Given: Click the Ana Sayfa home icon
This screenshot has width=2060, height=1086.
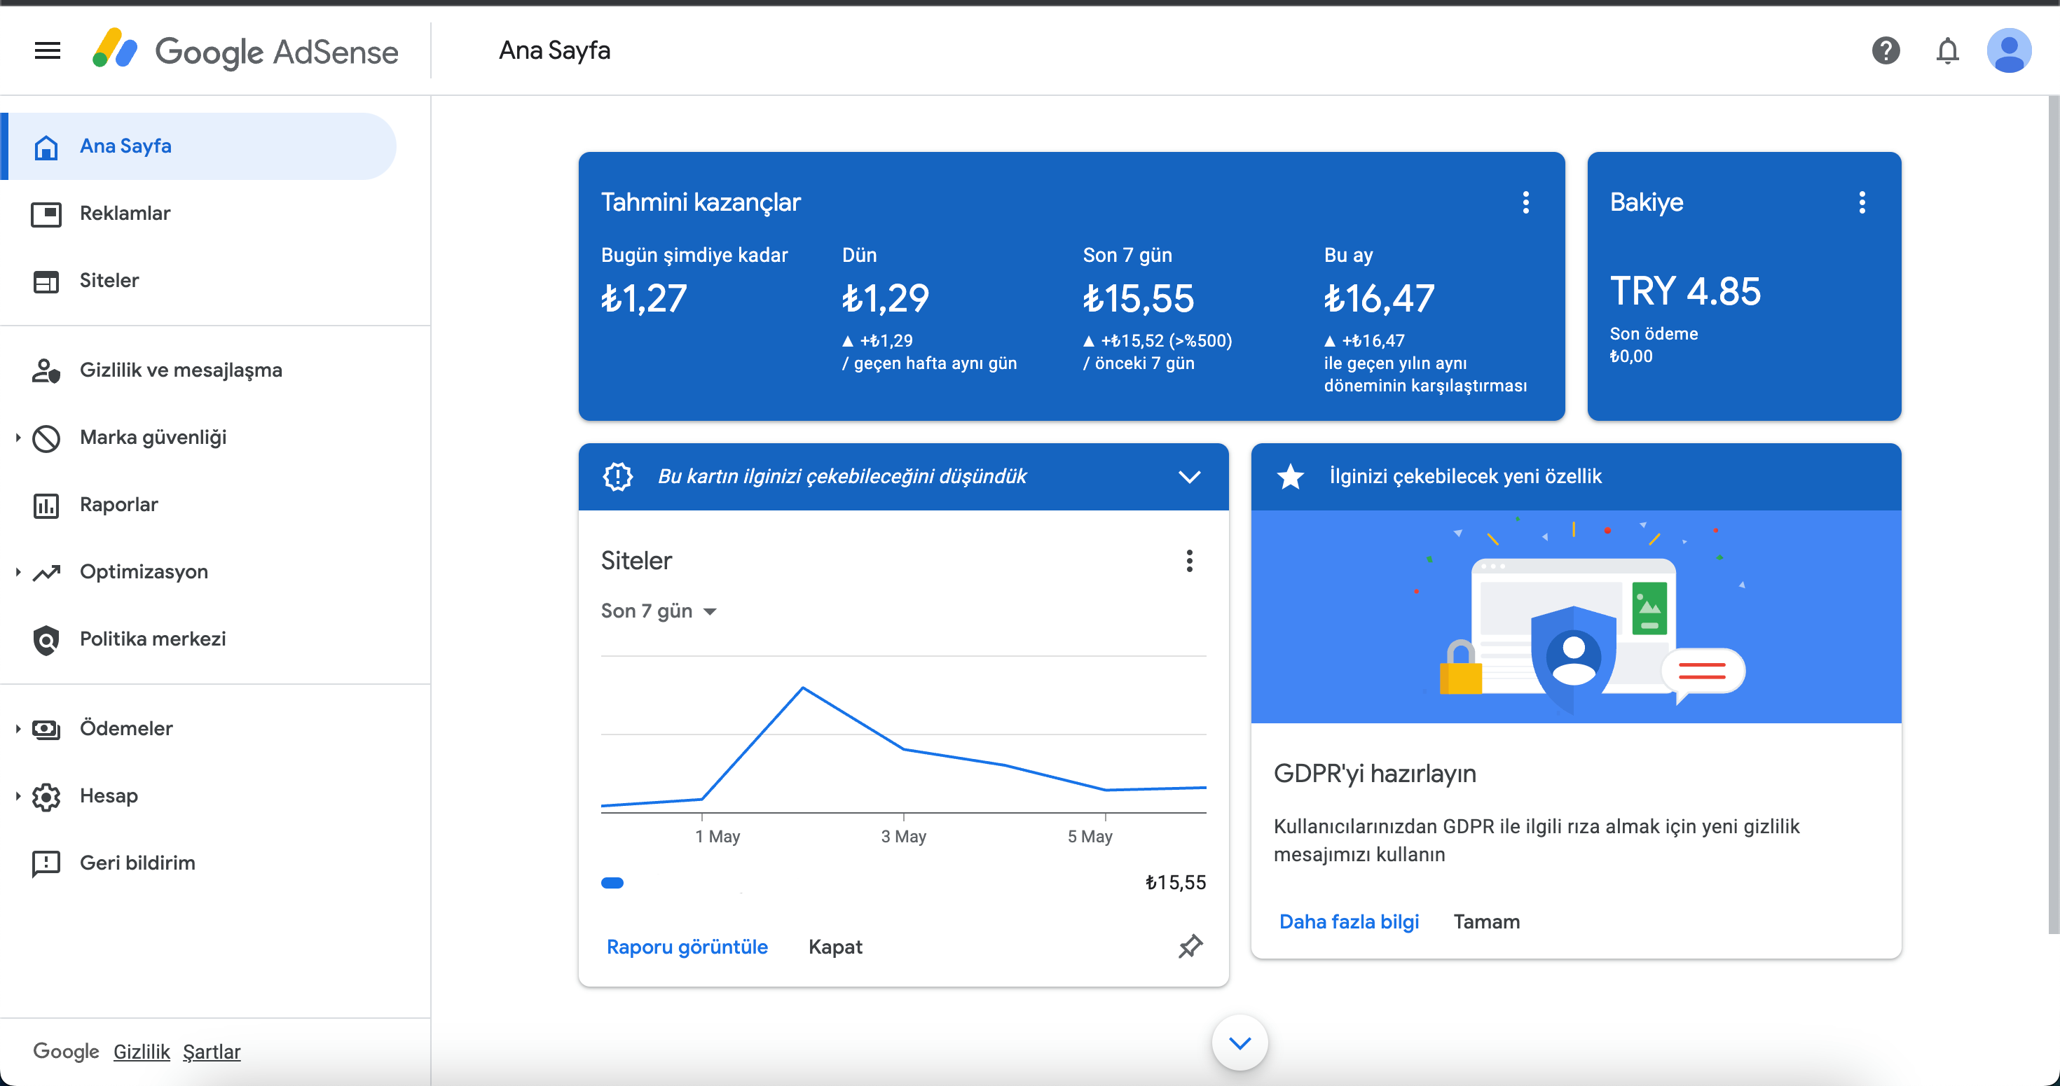Looking at the screenshot, I should 46,146.
